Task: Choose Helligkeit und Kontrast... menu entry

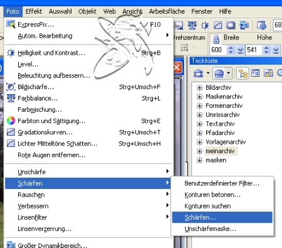Action: point(88,53)
